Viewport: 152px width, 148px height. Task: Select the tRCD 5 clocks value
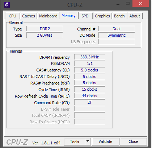click(x=89, y=77)
